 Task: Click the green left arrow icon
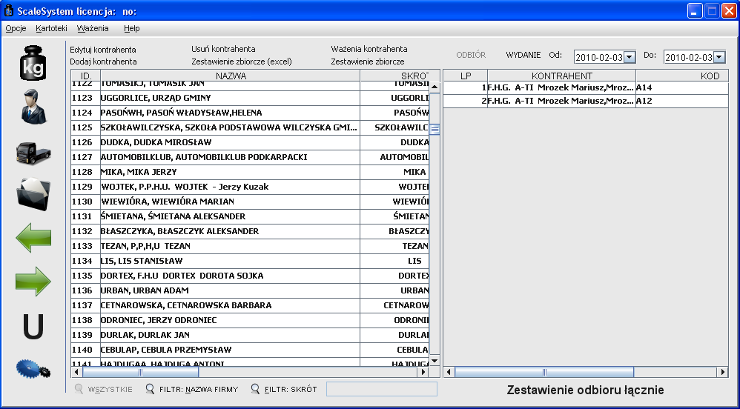pos(33,238)
